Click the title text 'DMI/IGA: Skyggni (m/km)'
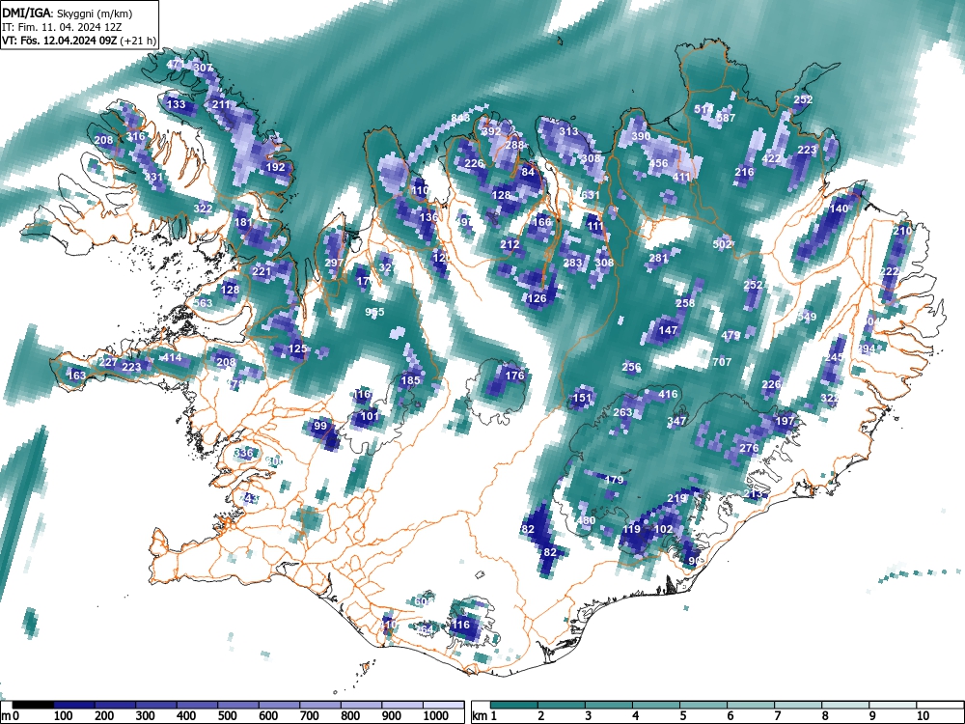This screenshot has width=965, height=724. click(x=68, y=13)
